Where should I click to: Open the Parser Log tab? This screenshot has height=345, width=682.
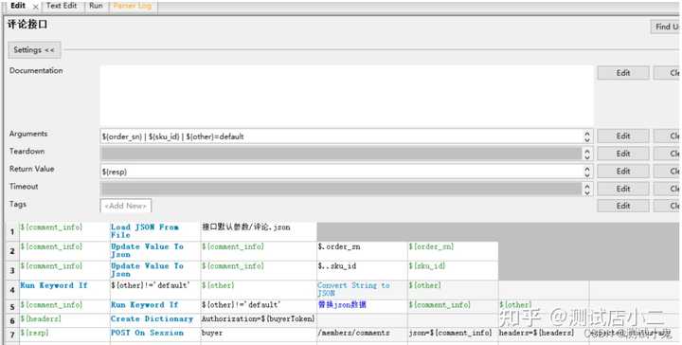pos(133,6)
